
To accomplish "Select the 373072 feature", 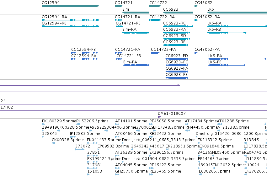I will pos(80,149).
